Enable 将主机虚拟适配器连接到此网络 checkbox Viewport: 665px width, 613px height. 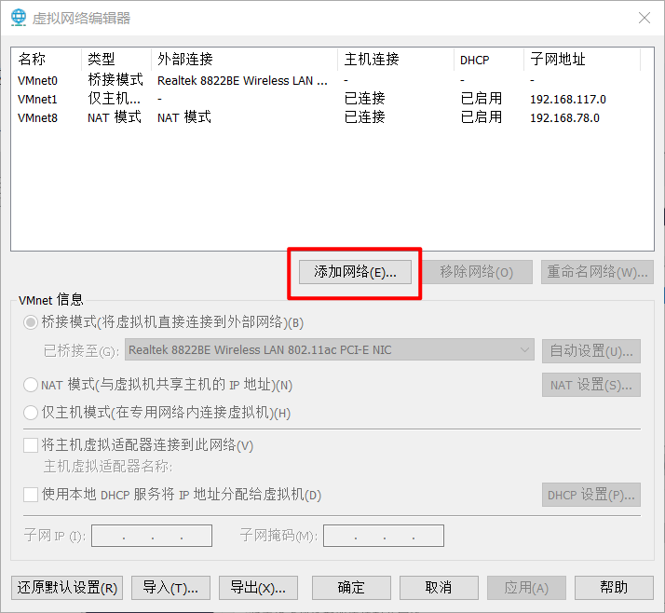tap(31, 446)
